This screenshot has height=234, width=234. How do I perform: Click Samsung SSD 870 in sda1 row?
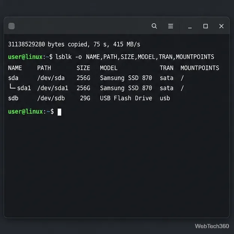coord(126,88)
